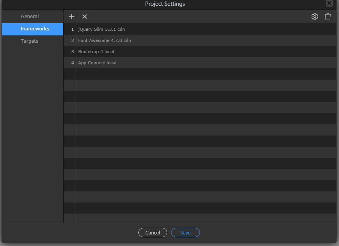Select Font Awesome 4.7.0 cdn row
Screen dimensions: 339x246
200,40
